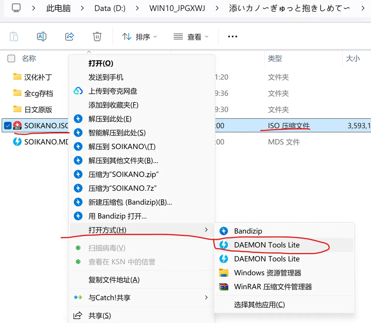371x323 pixels.
Task: Click 此电脑 in the address bar
Action: tap(58, 8)
